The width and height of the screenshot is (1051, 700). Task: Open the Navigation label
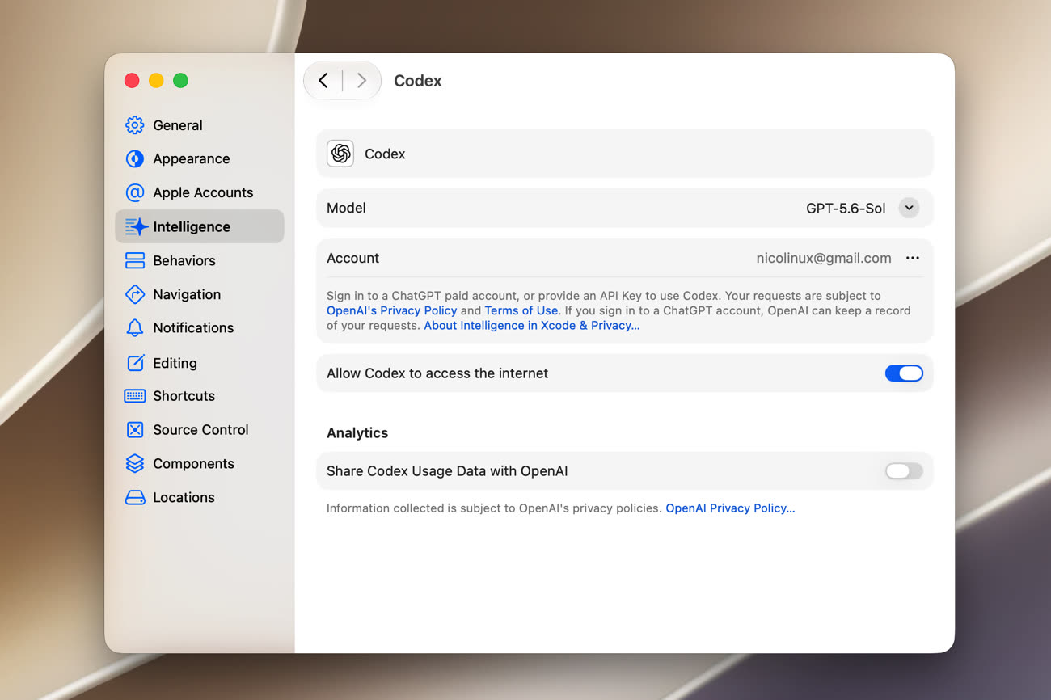187,294
